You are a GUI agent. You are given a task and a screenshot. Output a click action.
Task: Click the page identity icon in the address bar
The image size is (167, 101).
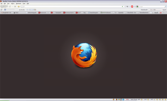coord(22,6)
